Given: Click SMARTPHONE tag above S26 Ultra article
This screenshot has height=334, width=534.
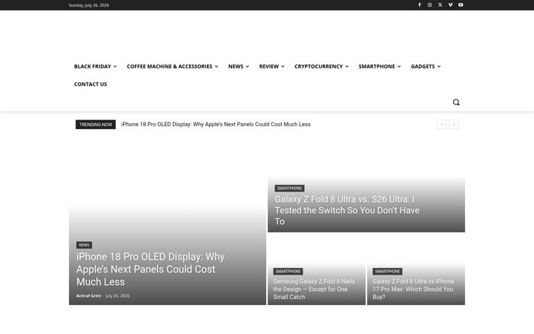Looking at the screenshot, I should click(x=289, y=188).
